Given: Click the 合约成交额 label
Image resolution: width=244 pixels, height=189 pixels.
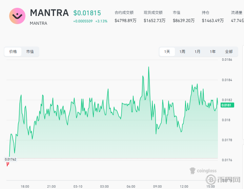Looking at the screenshot, I should tap(124, 13).
